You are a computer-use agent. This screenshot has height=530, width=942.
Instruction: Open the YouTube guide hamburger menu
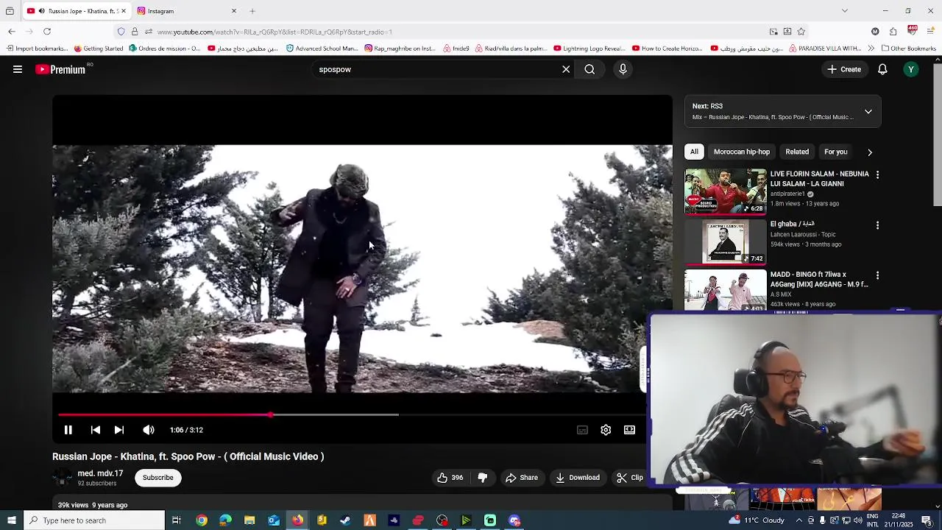[x=18, y=69]
